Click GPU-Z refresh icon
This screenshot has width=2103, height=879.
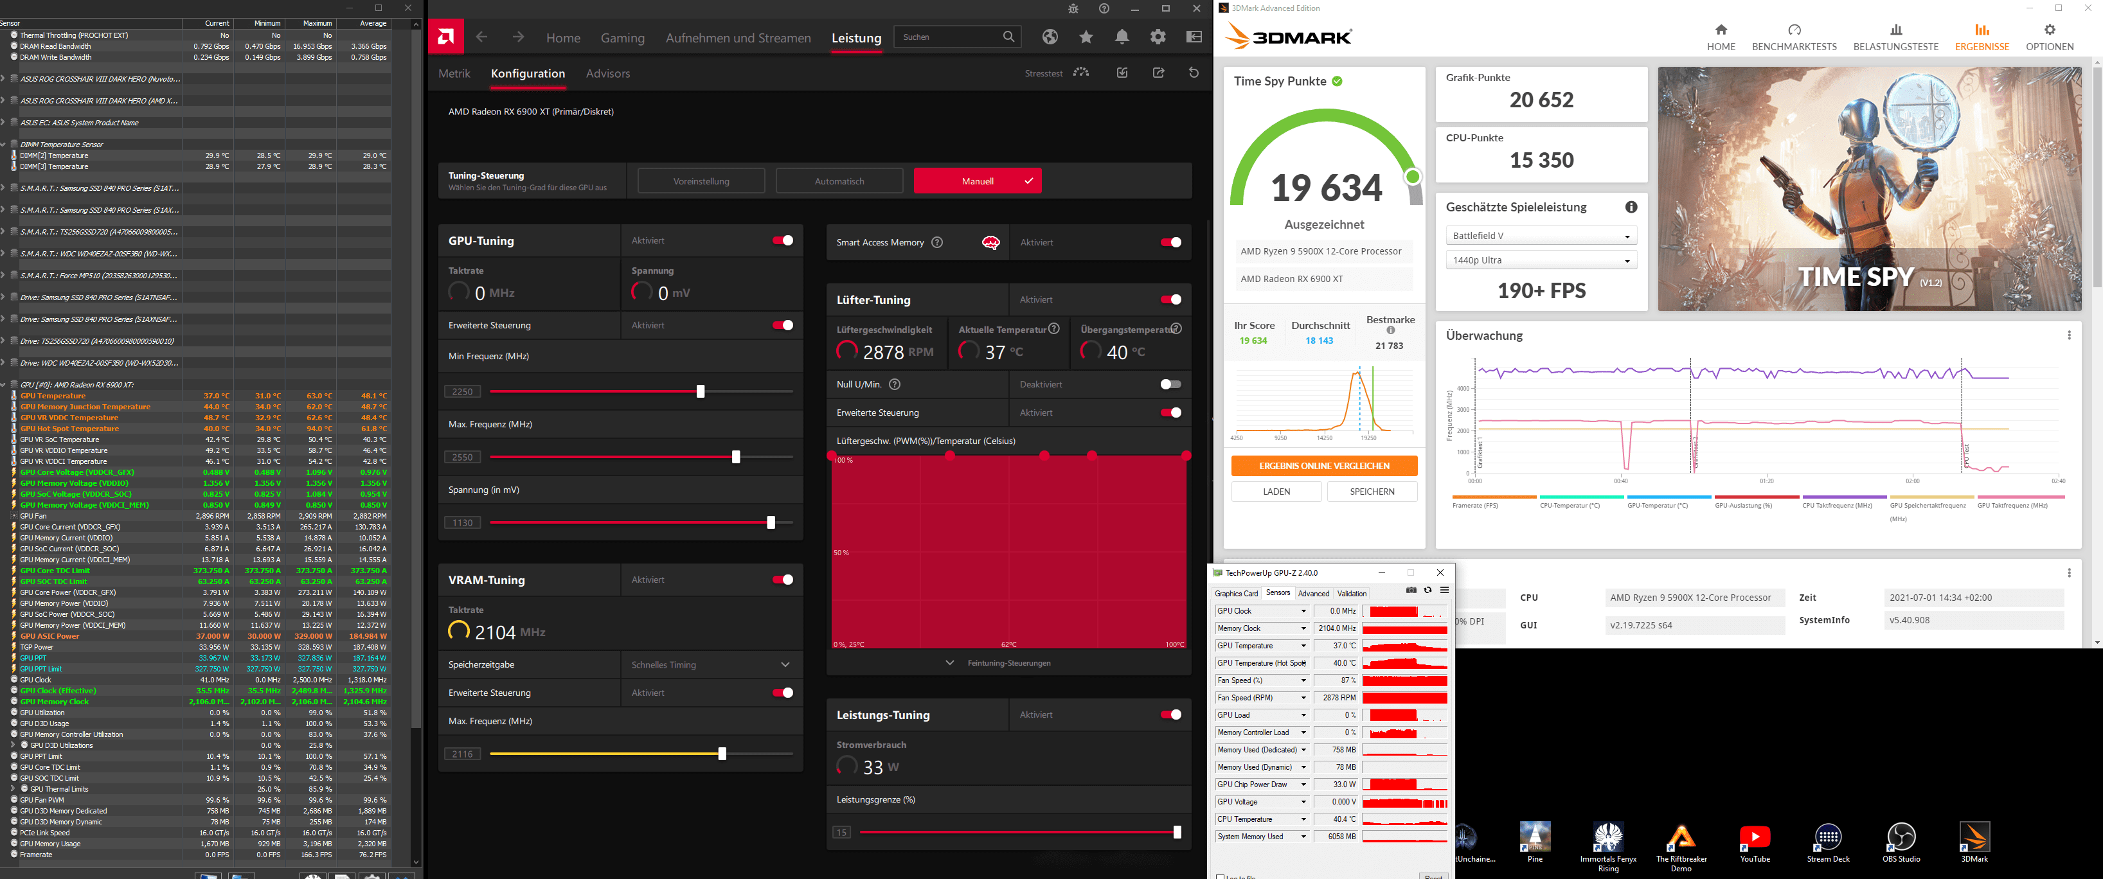tap(1428, 590)
